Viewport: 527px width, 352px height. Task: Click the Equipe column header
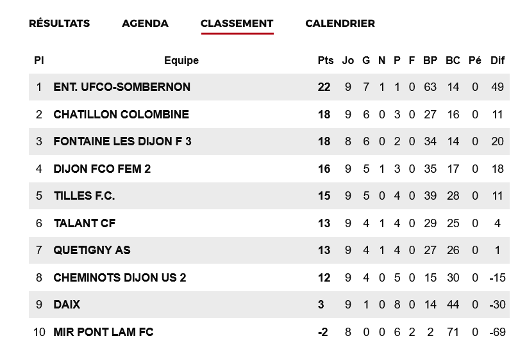[181, 61]
